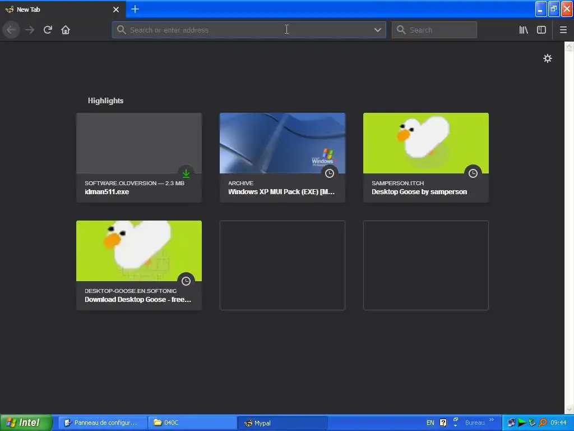Open a new tab with the plus button
The height and width of the screenshot is (431, 574).
coord(135,9)
